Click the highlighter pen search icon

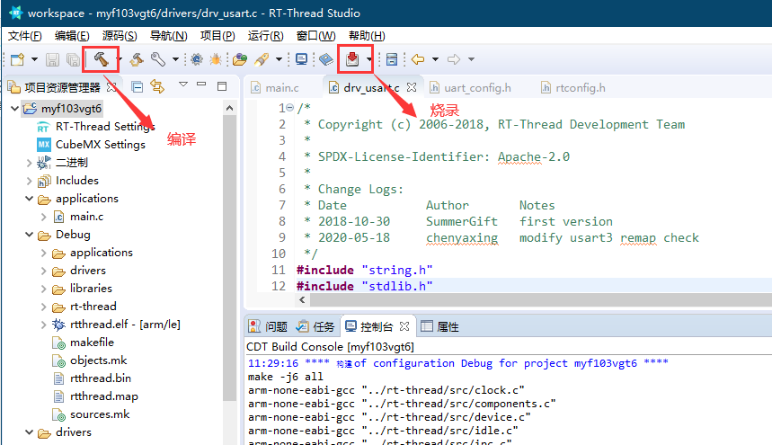pos(262,59)
